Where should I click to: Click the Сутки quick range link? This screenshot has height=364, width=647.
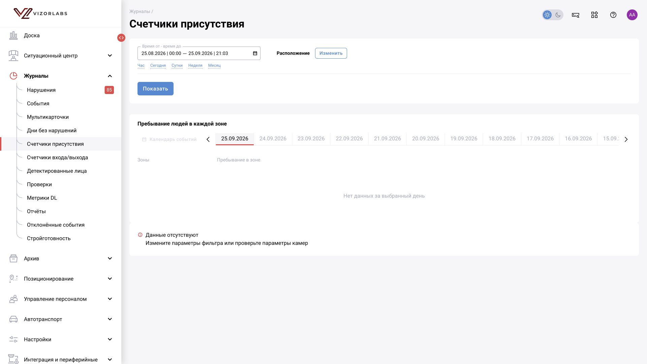[177, 65]
